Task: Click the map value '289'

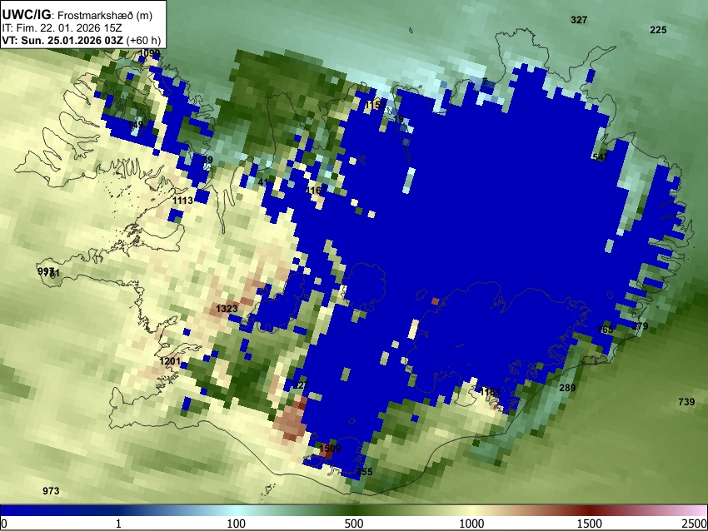Action: tap(567, 388)
